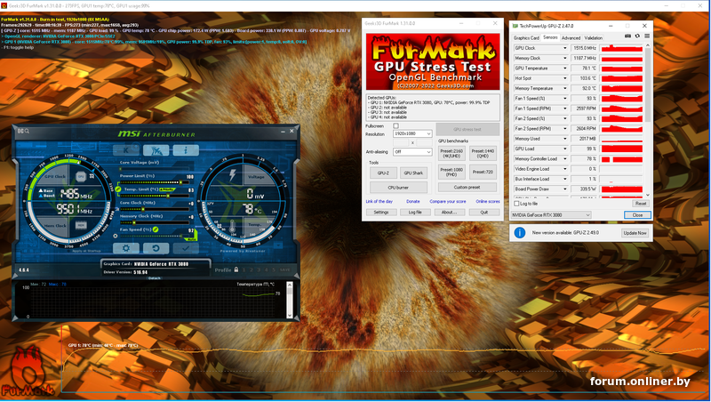This screenshot has height=402, width=711.
Task: Open the Memory Clock sensor dropdown in GPU-Z
Action: tap(565, 58)
